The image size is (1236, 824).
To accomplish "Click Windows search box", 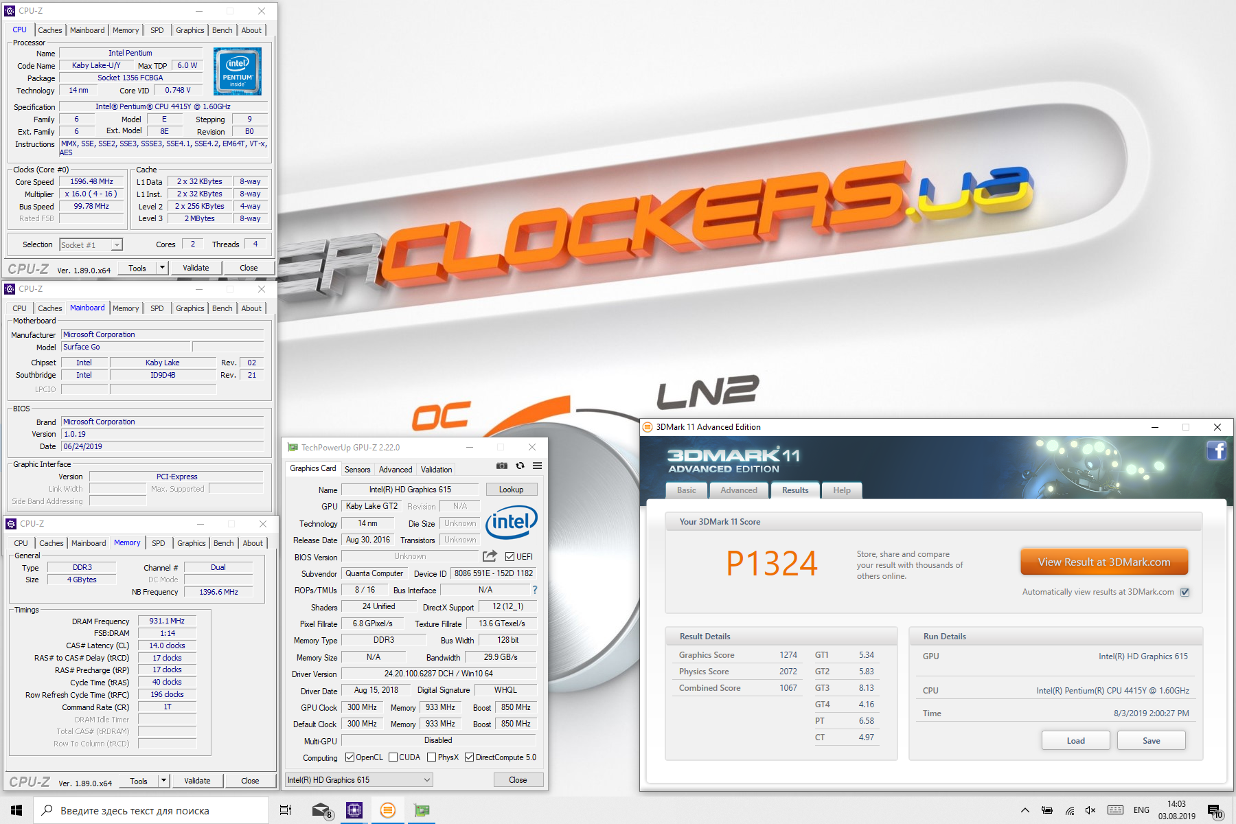I will (x=151, y=810).
